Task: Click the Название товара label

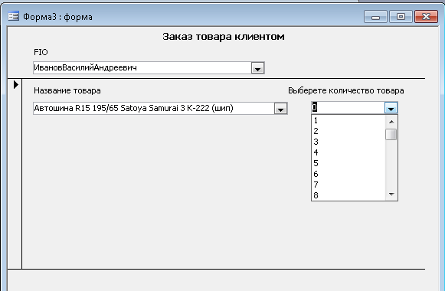Action: click(67, 90)
